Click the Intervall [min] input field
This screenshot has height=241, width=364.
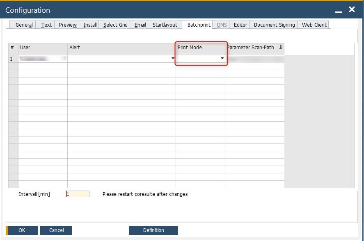pos(78,194)
